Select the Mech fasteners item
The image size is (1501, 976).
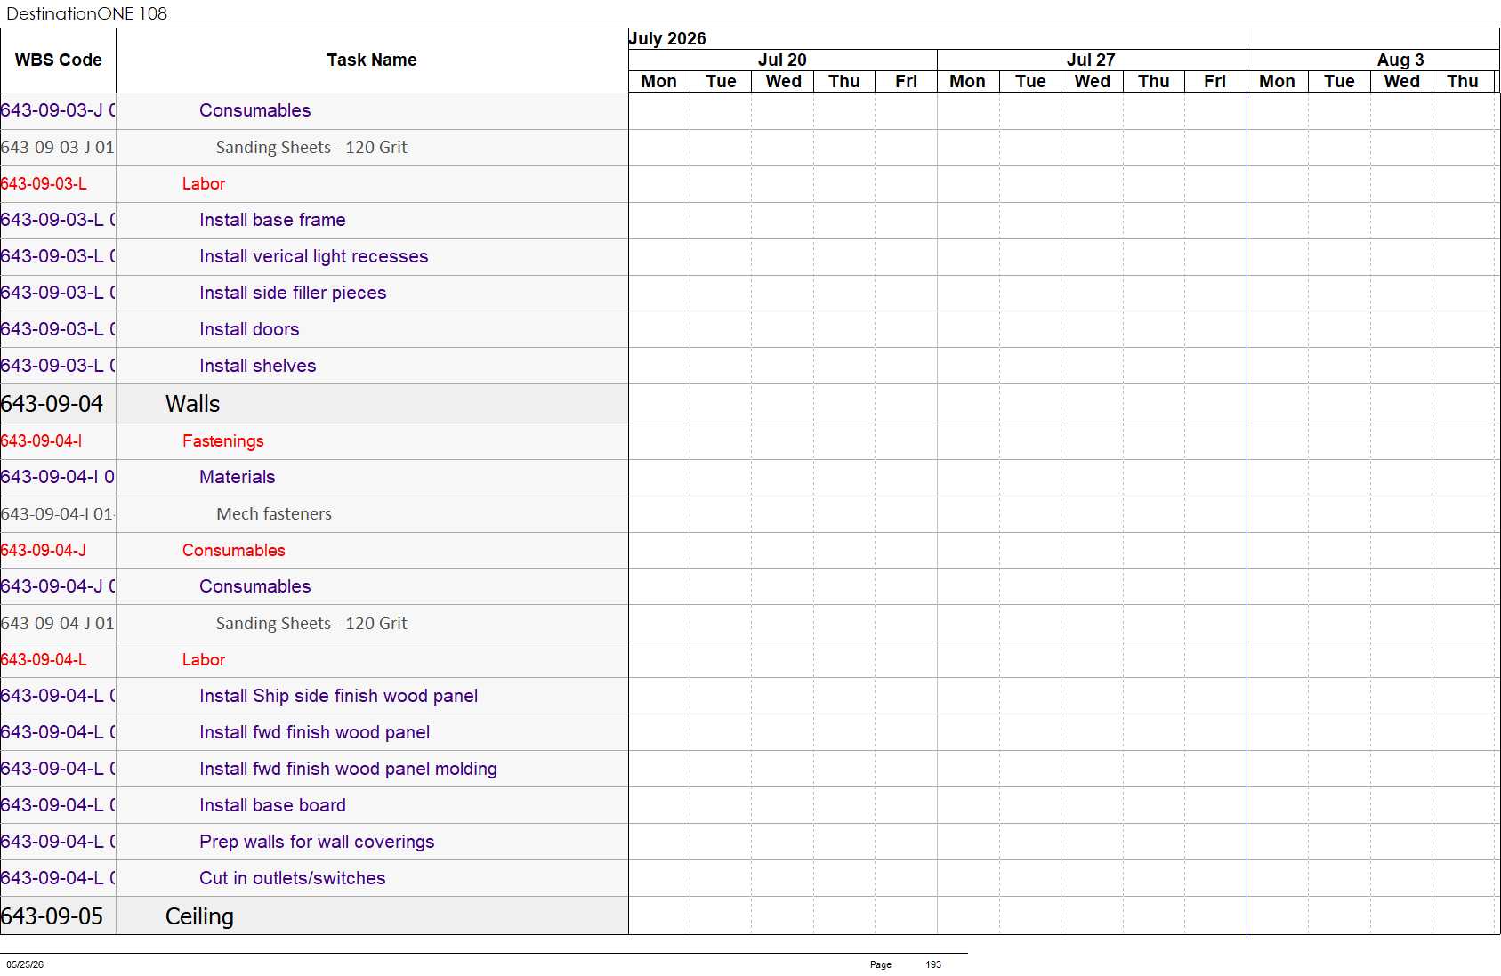pyautogui.click(x=274, y=513)
